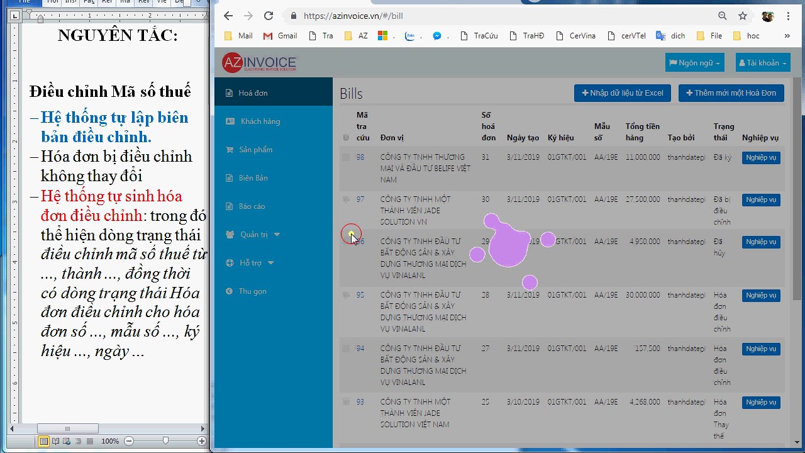Open Ngôn ngữ language dropdown
The image size is (805, 453).
tap(695, 62)
